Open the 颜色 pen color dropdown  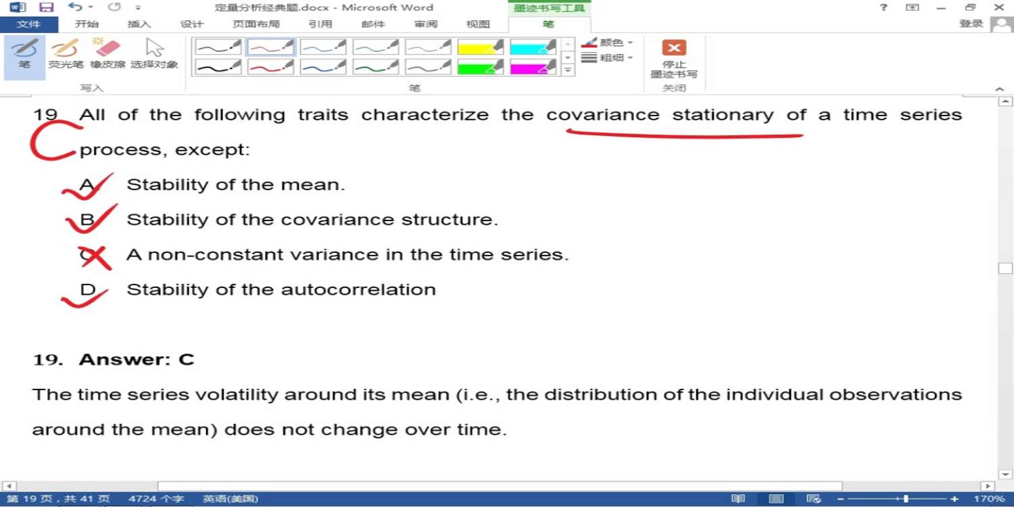coord(607,43)
